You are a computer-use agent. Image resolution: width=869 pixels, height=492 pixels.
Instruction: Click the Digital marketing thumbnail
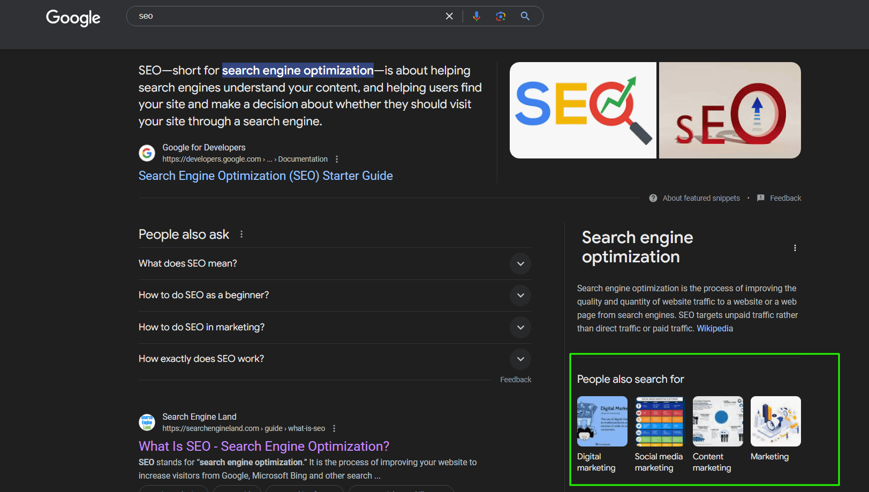[602, 421]
